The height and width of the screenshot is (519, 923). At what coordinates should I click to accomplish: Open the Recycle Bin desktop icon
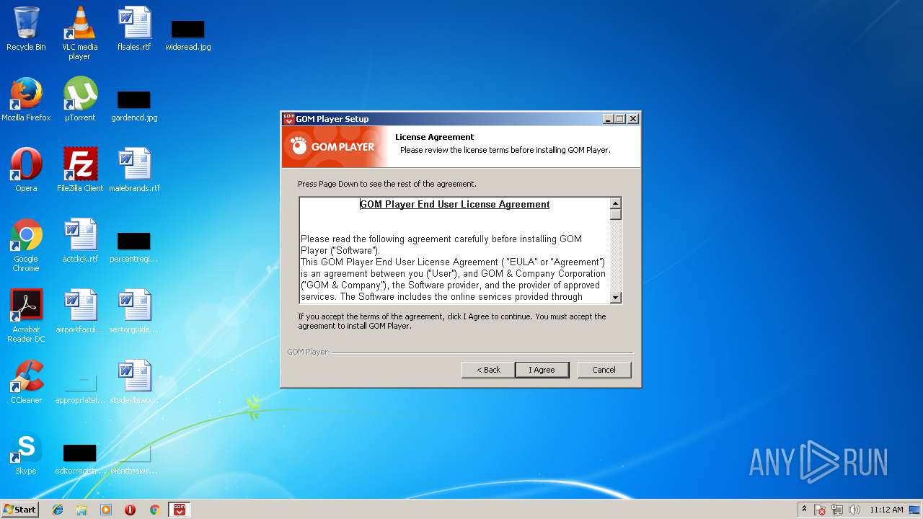coord(26,29)
